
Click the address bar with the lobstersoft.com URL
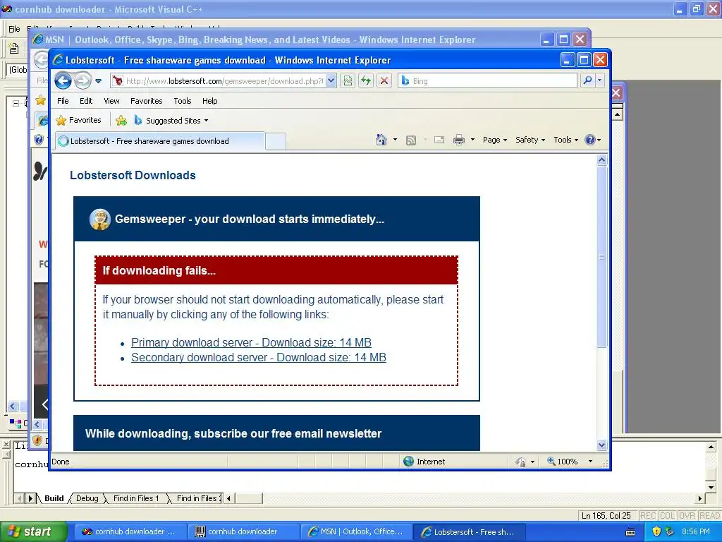(x=224, y=81)
